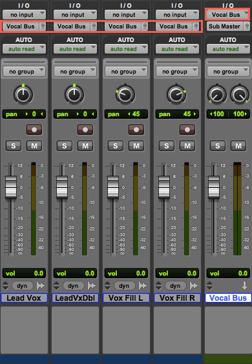Click Vocal Bus left pan knob
This screenshot has width=252, height=364.
point(217,94)
